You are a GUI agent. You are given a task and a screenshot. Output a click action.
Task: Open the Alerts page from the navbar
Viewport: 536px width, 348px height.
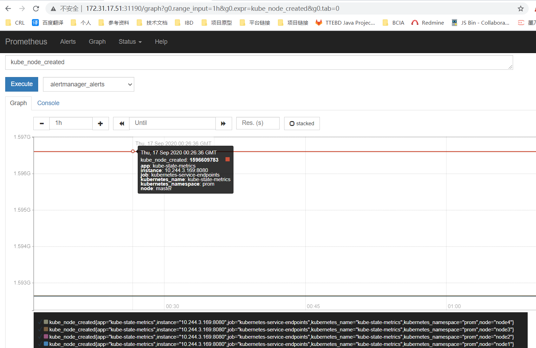[68, 42]
